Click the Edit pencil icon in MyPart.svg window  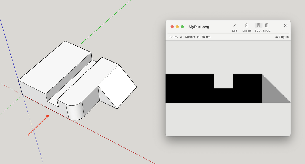[x=235, y=26]
